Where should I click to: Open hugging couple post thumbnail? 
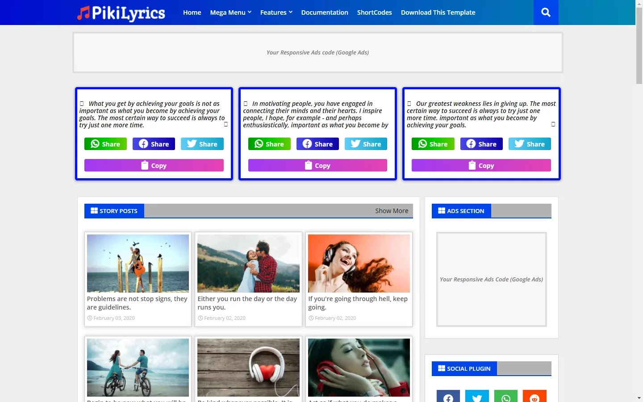pyautogui.click(x=248, y=264)
